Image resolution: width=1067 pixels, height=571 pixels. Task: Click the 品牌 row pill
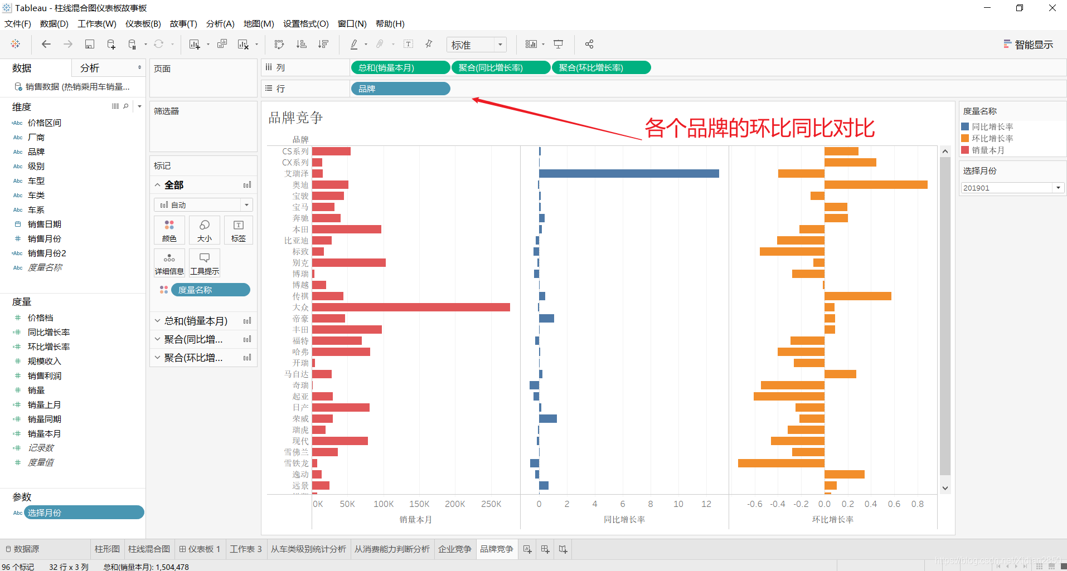pyautogui.click(x=400, y=89)
